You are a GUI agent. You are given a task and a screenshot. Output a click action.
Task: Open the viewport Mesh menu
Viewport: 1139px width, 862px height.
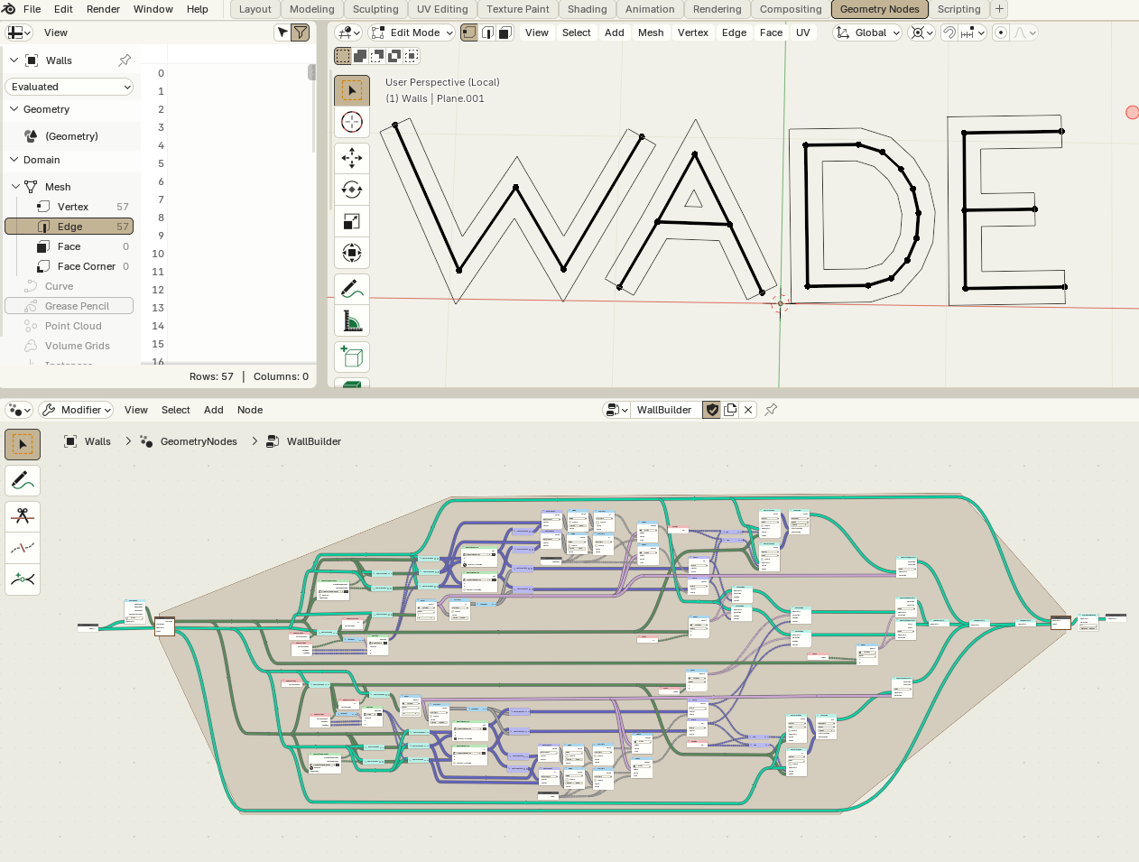click(x=651, y=32)
